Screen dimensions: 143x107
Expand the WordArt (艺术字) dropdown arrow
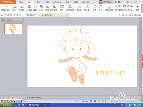click(90, 10)
